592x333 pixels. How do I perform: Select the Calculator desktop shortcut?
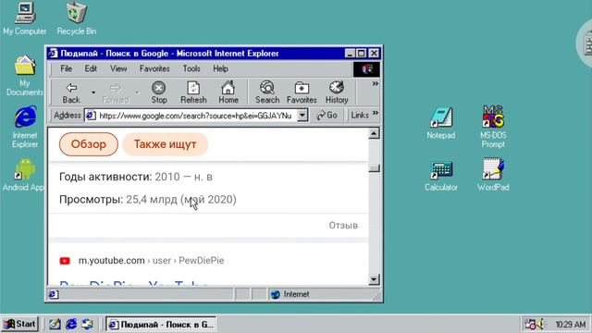click(441, 176)
